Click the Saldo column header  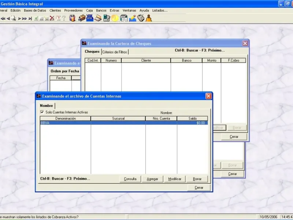(x=192, y=118)
